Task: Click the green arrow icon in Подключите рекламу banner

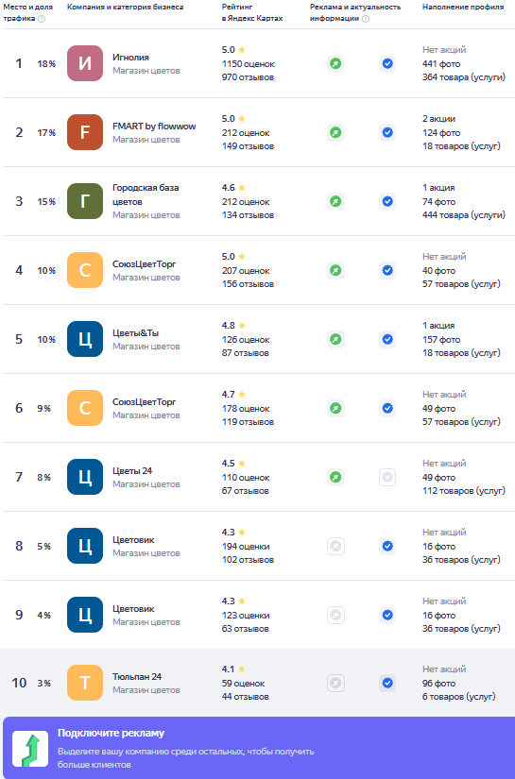Action: (30, 748)
